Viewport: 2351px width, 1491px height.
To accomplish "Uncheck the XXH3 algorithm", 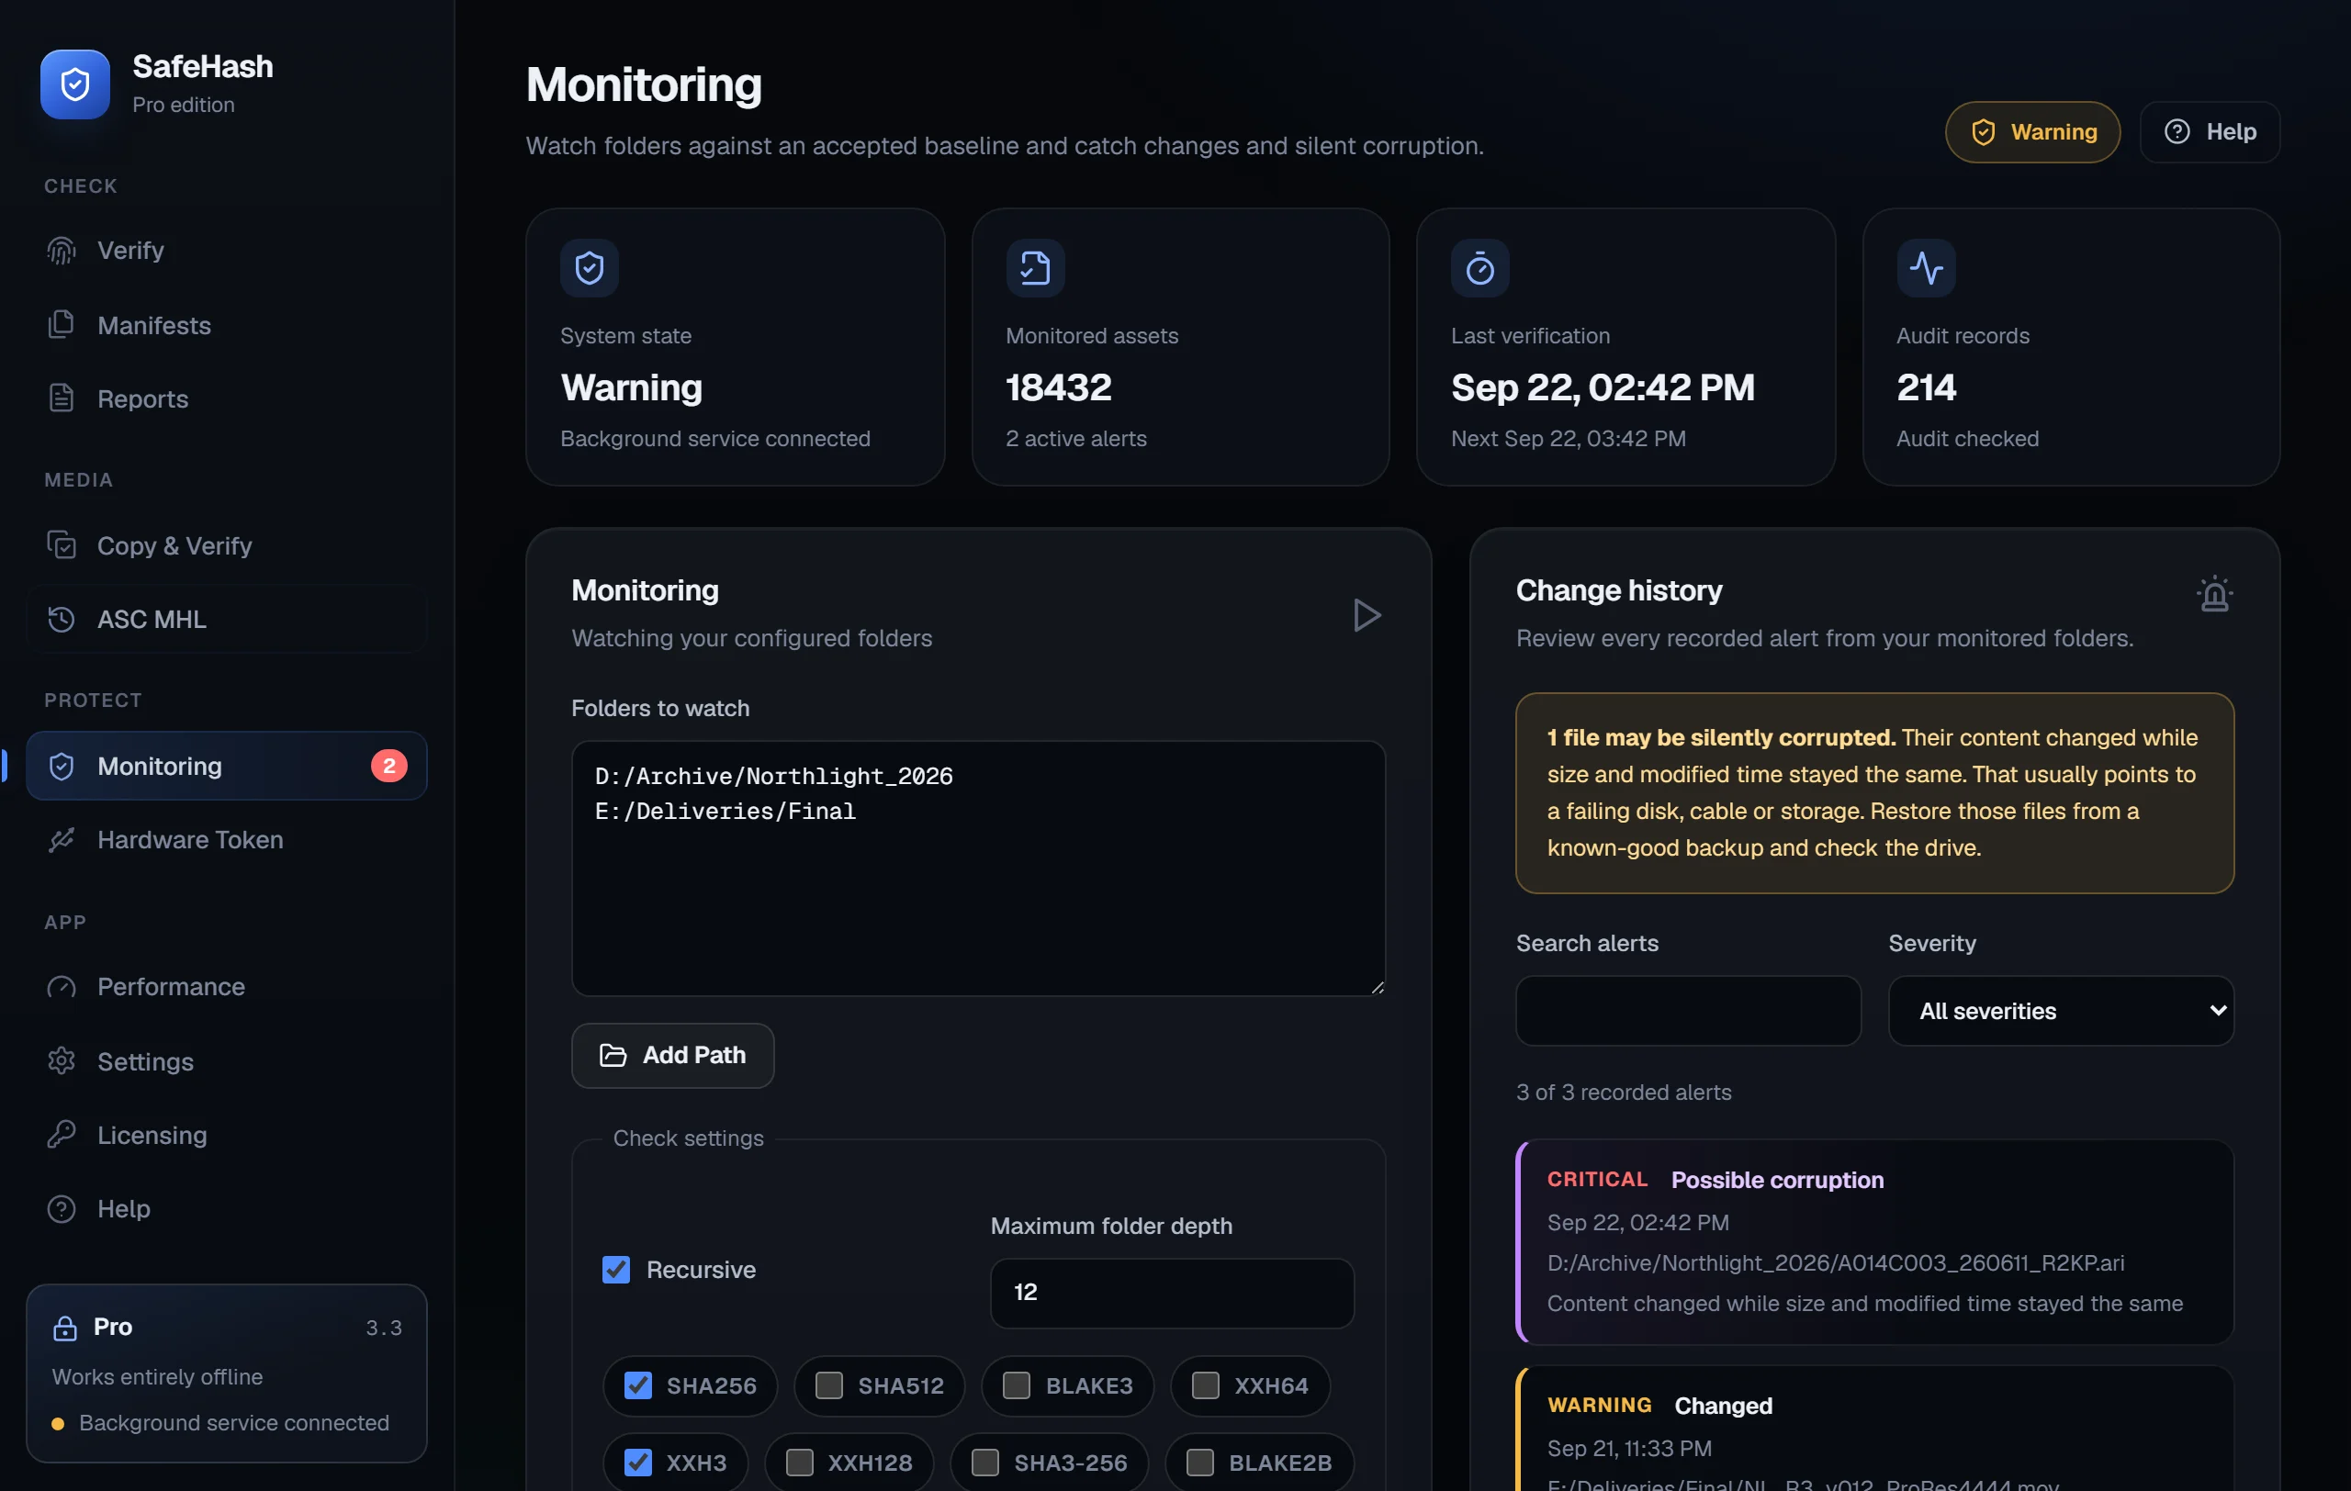I will click(x=637, y=1463).
